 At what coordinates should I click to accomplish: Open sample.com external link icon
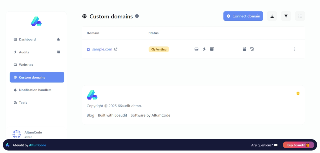tap(116, 49)
